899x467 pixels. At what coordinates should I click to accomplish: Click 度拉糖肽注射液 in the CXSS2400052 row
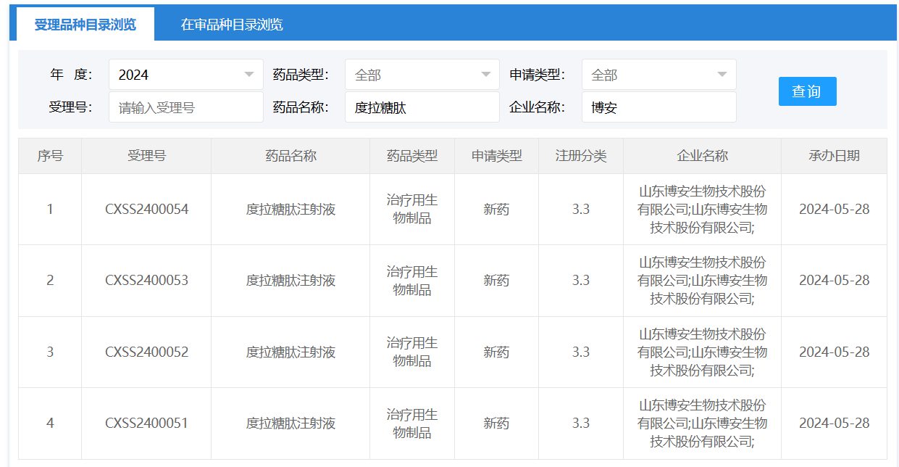(290, 352)
